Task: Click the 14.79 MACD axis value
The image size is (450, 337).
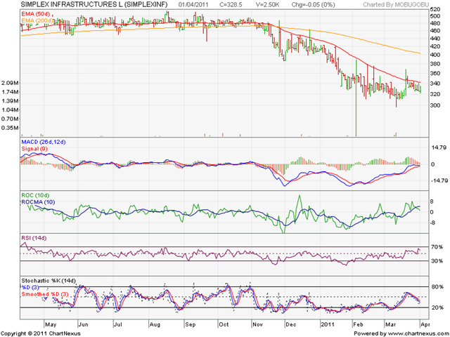Action: click(439, 147)
